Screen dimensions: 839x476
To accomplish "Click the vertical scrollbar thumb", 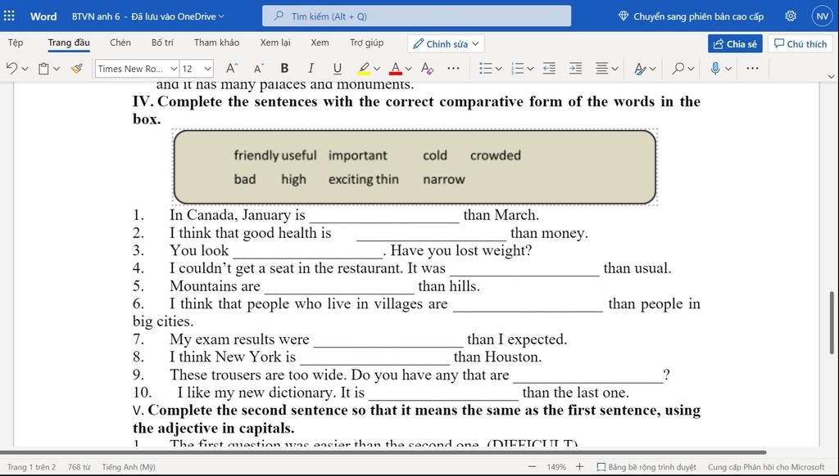I will (x=832, y=323).
